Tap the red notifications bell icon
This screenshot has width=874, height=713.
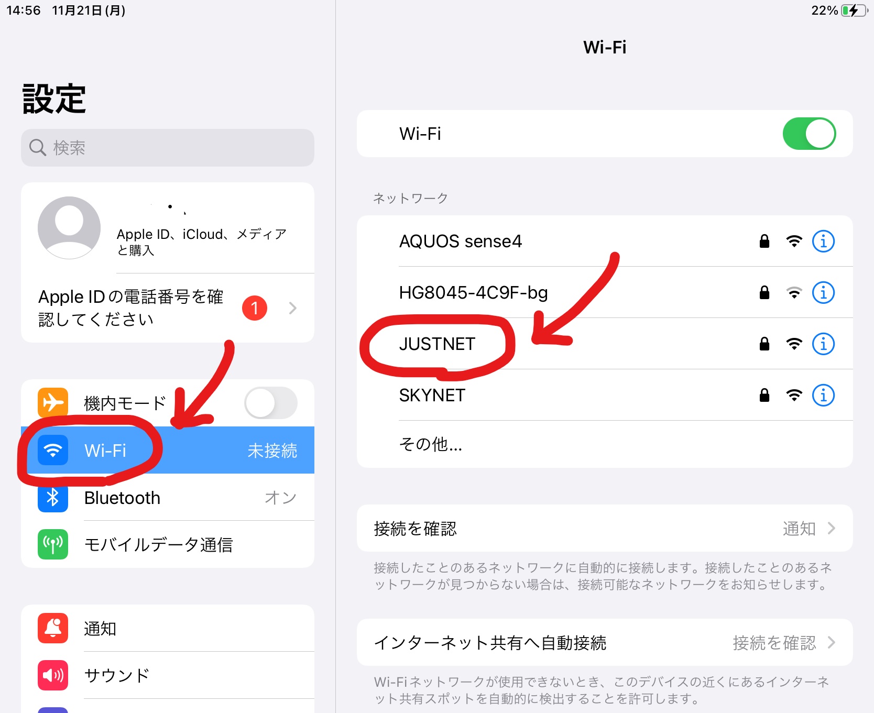pyautogui.click(x=53, y=628)
